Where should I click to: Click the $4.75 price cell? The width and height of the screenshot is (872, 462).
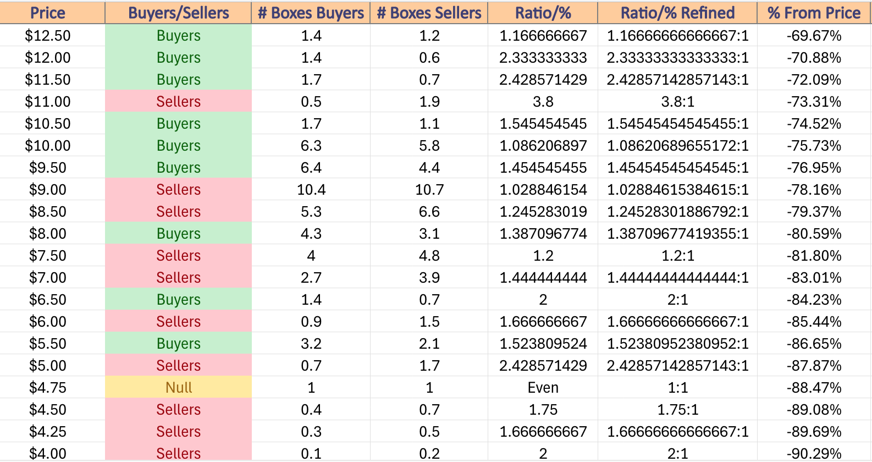pos(48,387)
